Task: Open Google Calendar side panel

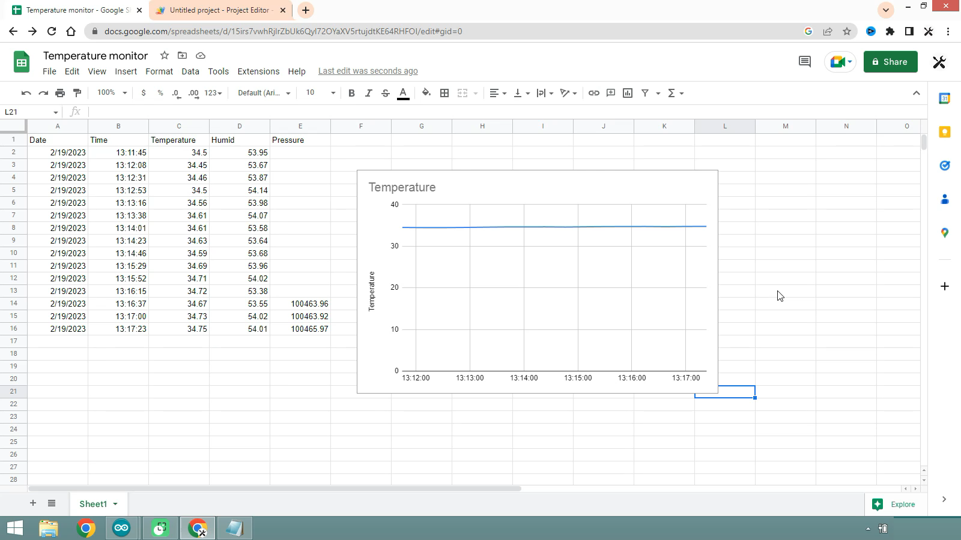Action: click(945, 98)
